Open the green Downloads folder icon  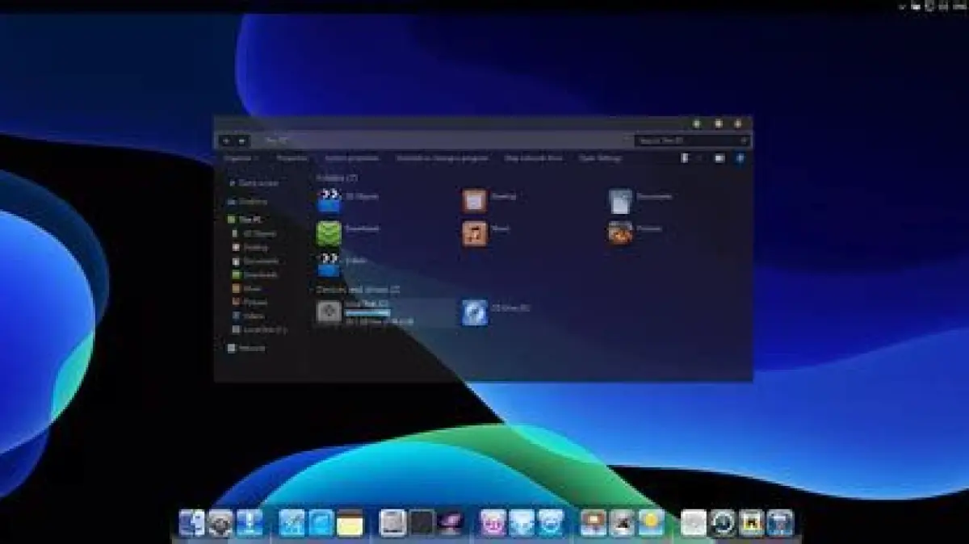(329, 232)
